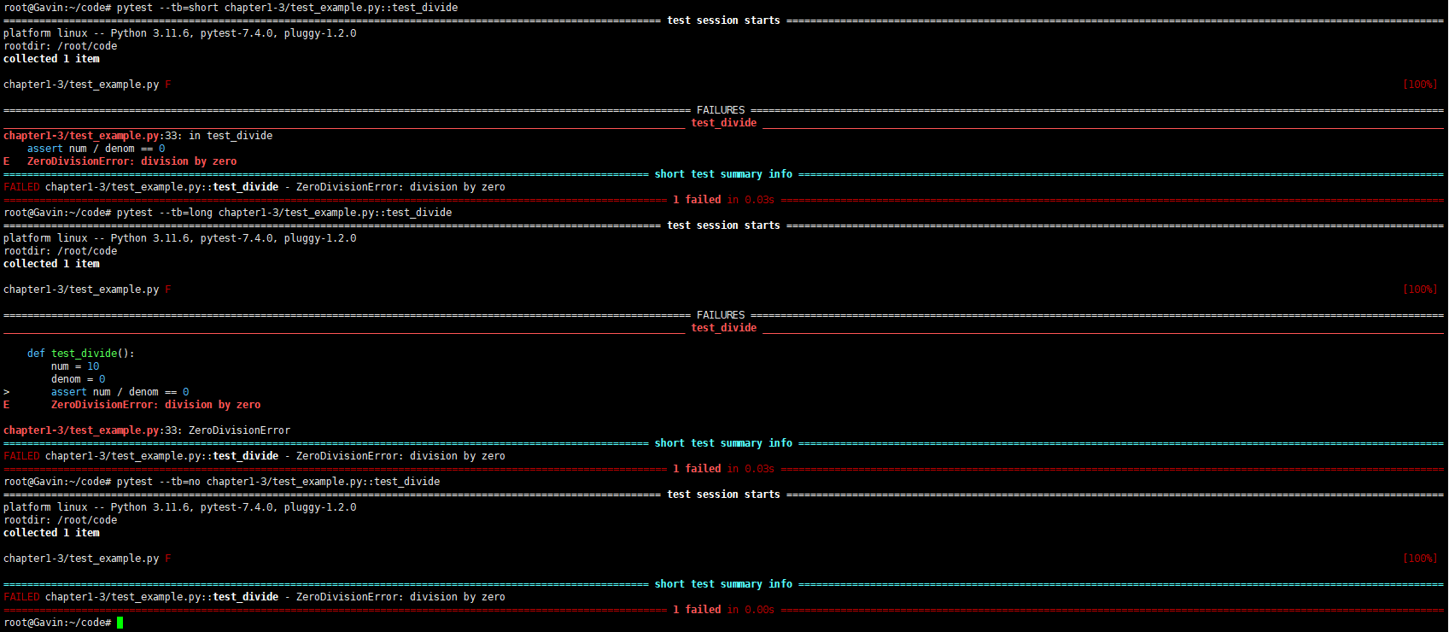This screenshot has height=632, width=1449.
Task: Click the '[100%]' progress in the --tb=no run
Action: 1420,559
